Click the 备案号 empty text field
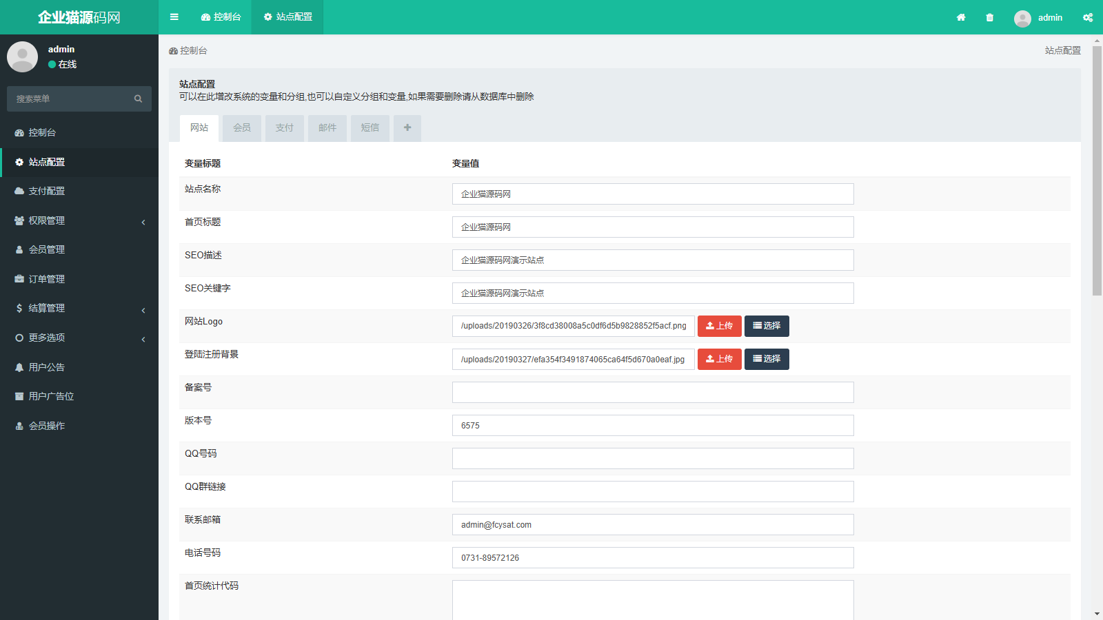 coord(652,393)
